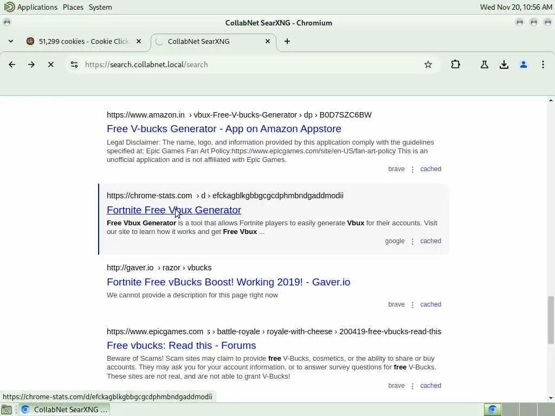The height and width of the screenshot is (416, 555).
Task: Open Free vbucks: Read this Forums result
Action: point(181,345)
